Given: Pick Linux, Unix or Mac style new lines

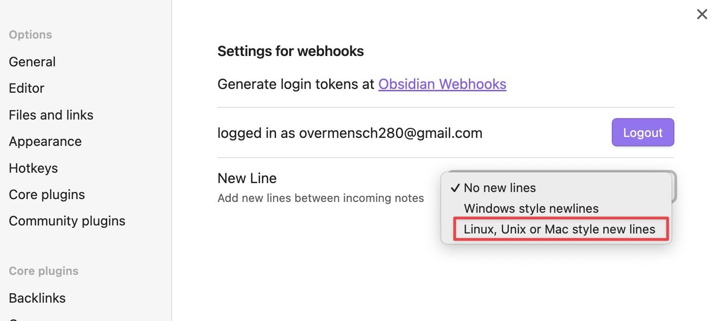Looking at the screenshot, I should pyautogui.click(x=559, y=229).
